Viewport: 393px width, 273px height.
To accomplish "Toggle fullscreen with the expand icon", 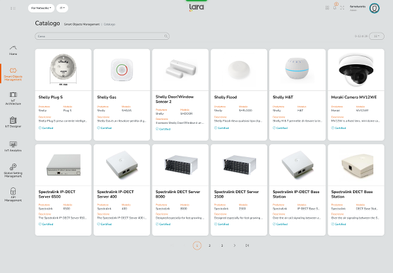I will tap(342, 8).
